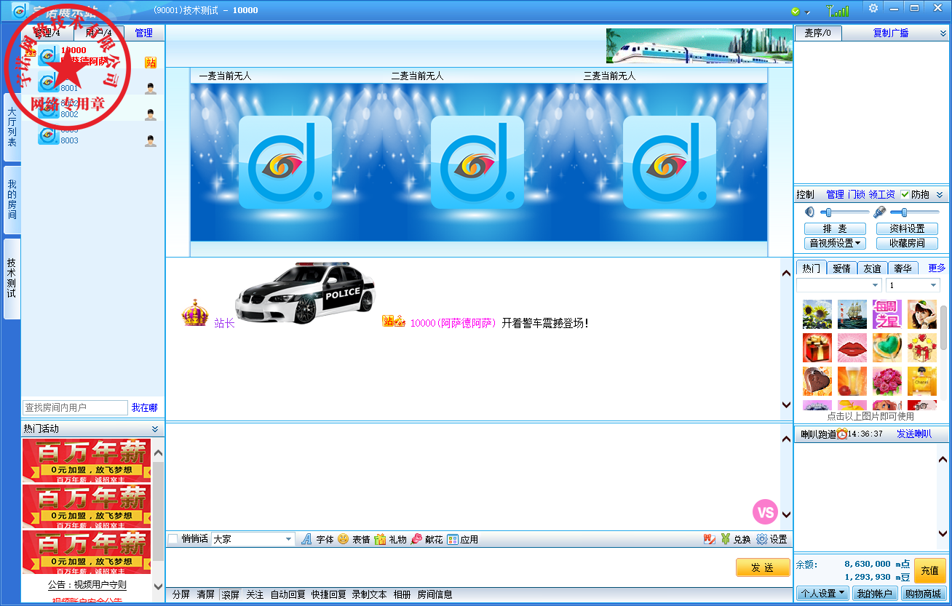Click the red chart icon beside 兑换
The image size is (952, 606).
709,539
